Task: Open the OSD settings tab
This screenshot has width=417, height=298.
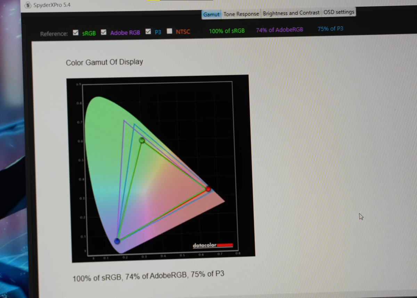Action: coord(339,12)
